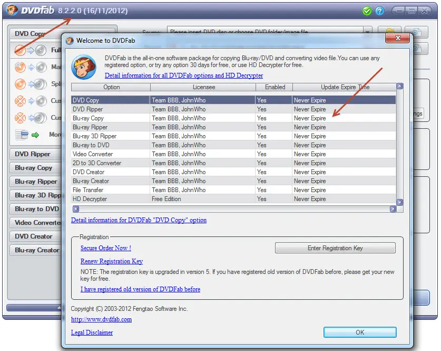
Task: Sort by the Enabled column header
Action: (274, 87)
